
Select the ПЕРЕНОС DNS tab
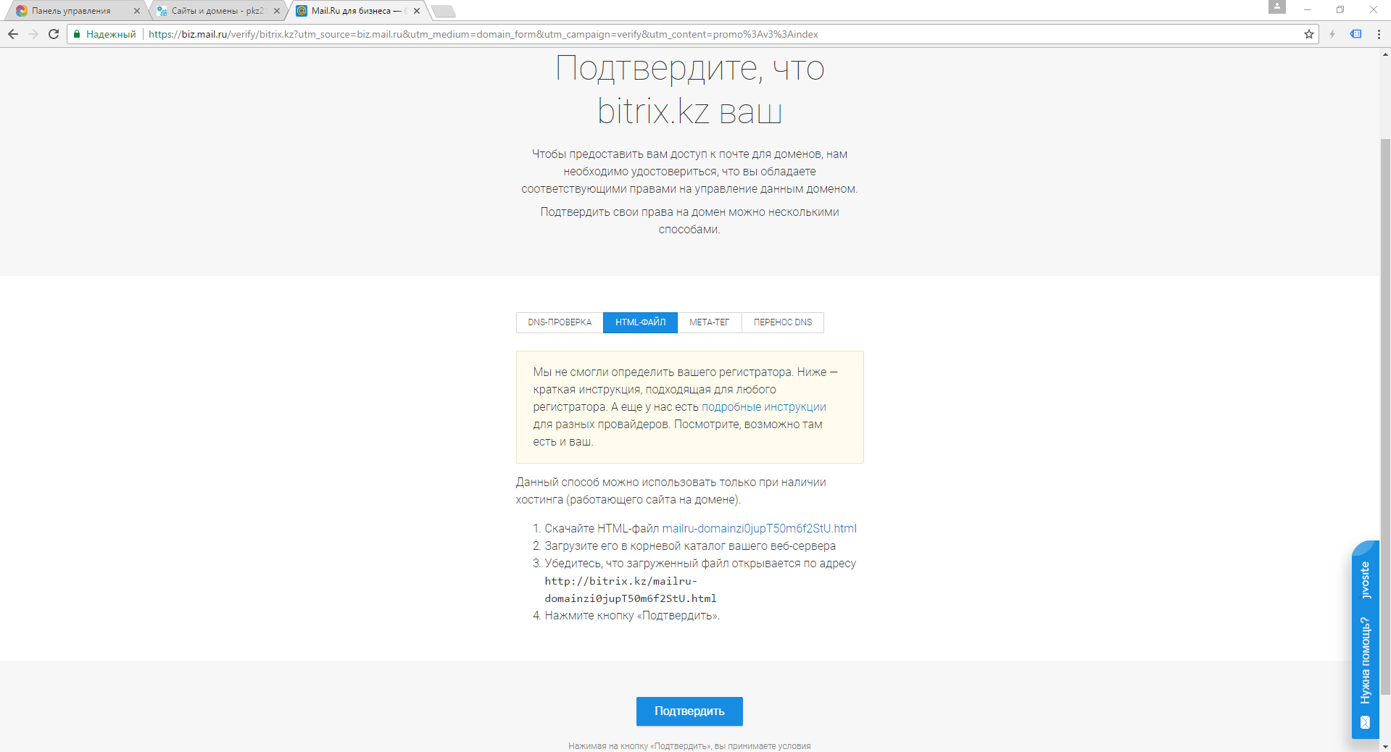pyautogui.click(x=783, y=322)
